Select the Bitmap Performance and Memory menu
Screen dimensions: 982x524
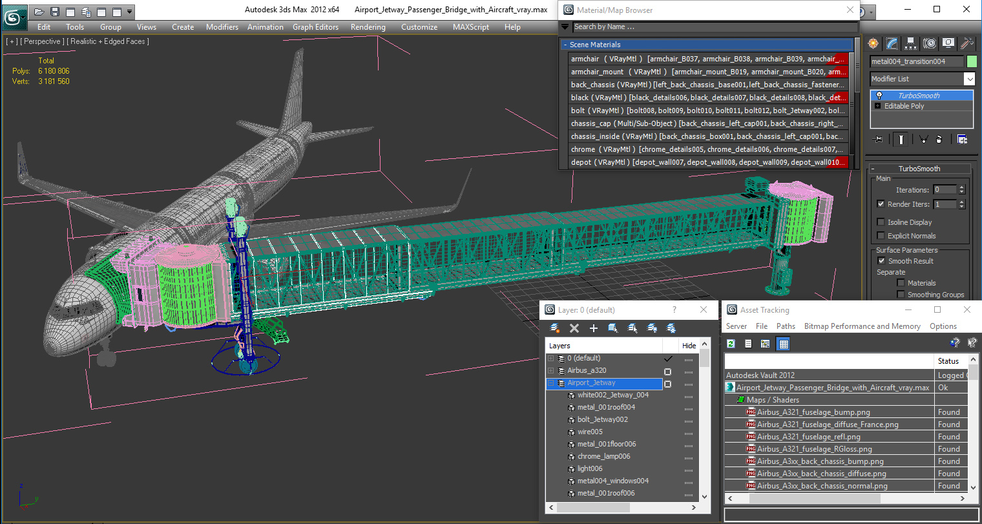pyautogui.click(x=862, y=326)
